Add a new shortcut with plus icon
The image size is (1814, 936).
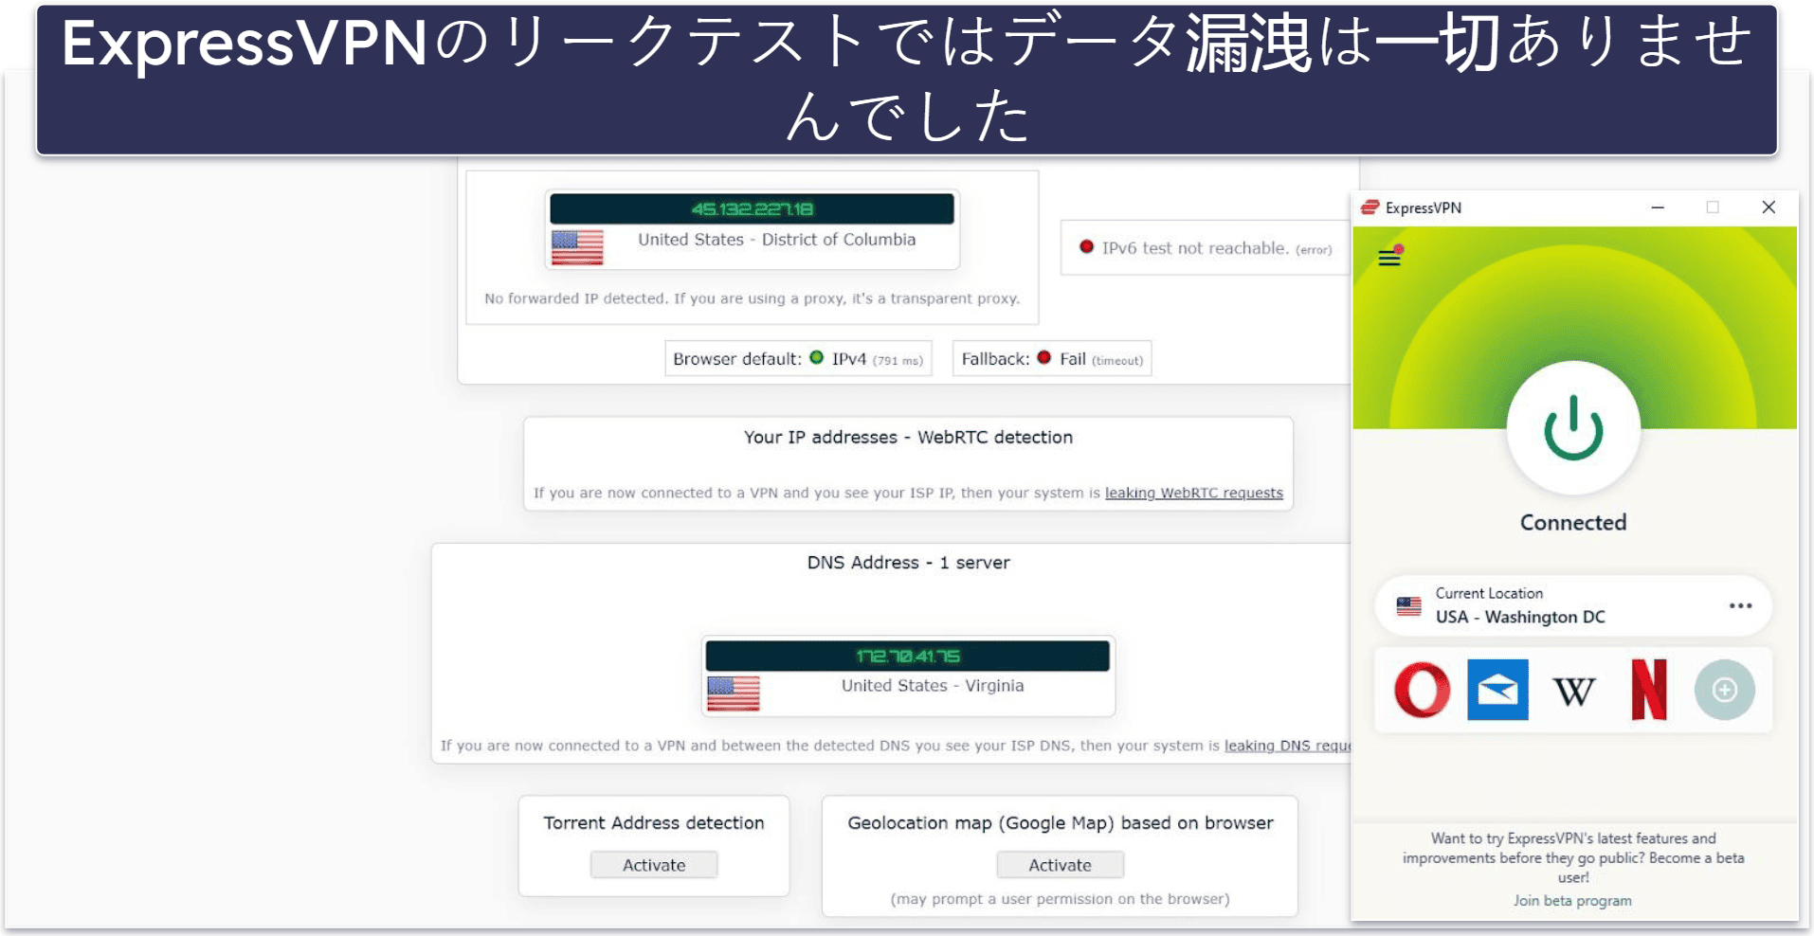tap(1725, 690)
